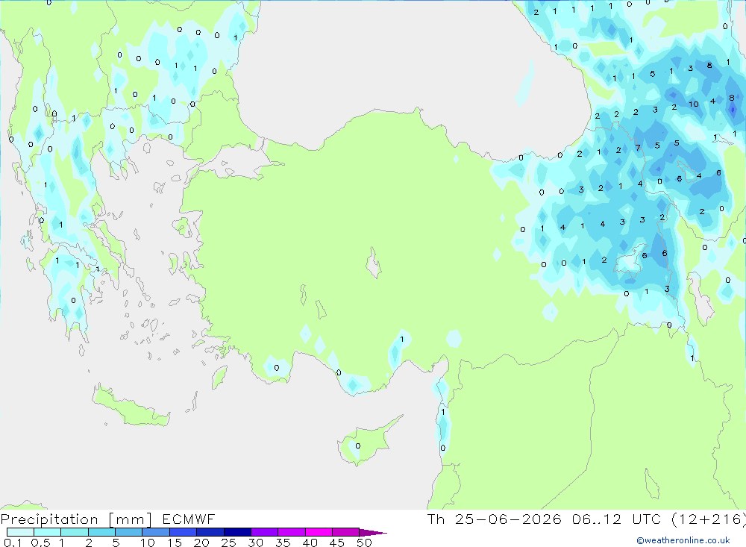This screenshot has height=547, width=746.
Task: Click the legend label '10'
Action: tap(148, 543)
